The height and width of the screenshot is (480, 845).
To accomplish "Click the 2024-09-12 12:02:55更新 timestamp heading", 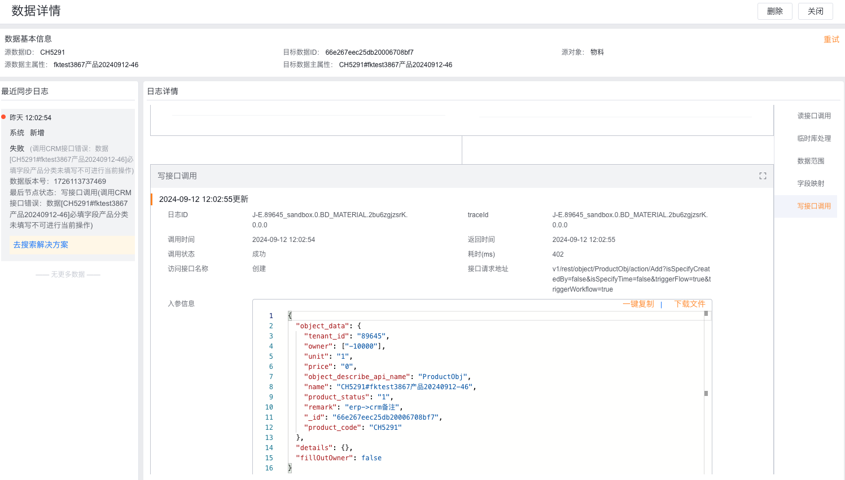I will click(204, 199).
